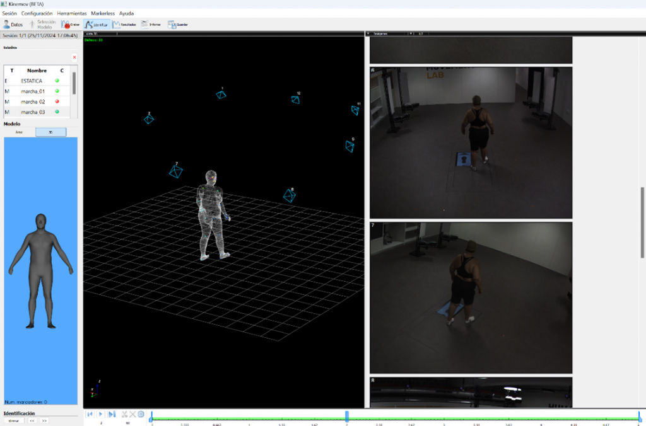Open the Herramientas menu

[x=72, y=13]
